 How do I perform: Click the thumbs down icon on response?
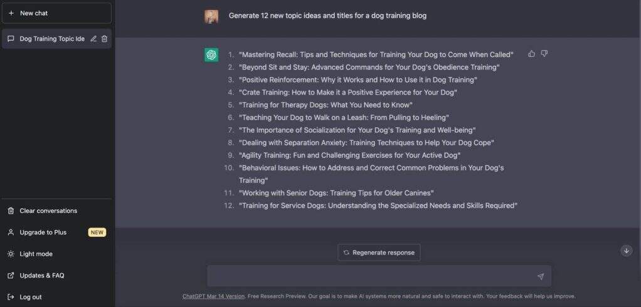[x=544, y=54]
